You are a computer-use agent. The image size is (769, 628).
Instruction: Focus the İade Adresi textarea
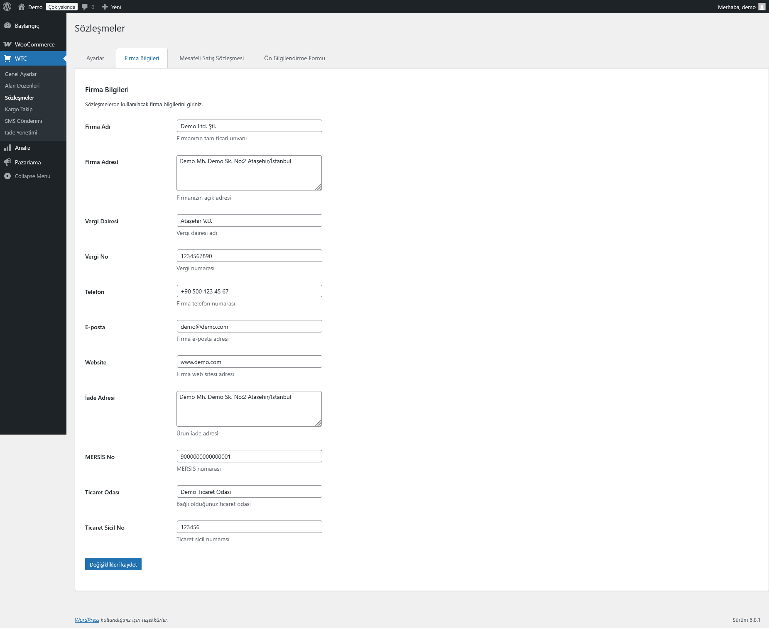tap(249, 409)
